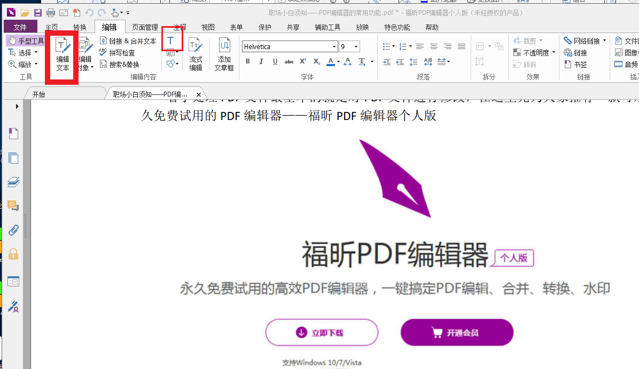639x369 pixels.
Task: Run Spell Check (拼写检查)
Action: tap(117, 53)
